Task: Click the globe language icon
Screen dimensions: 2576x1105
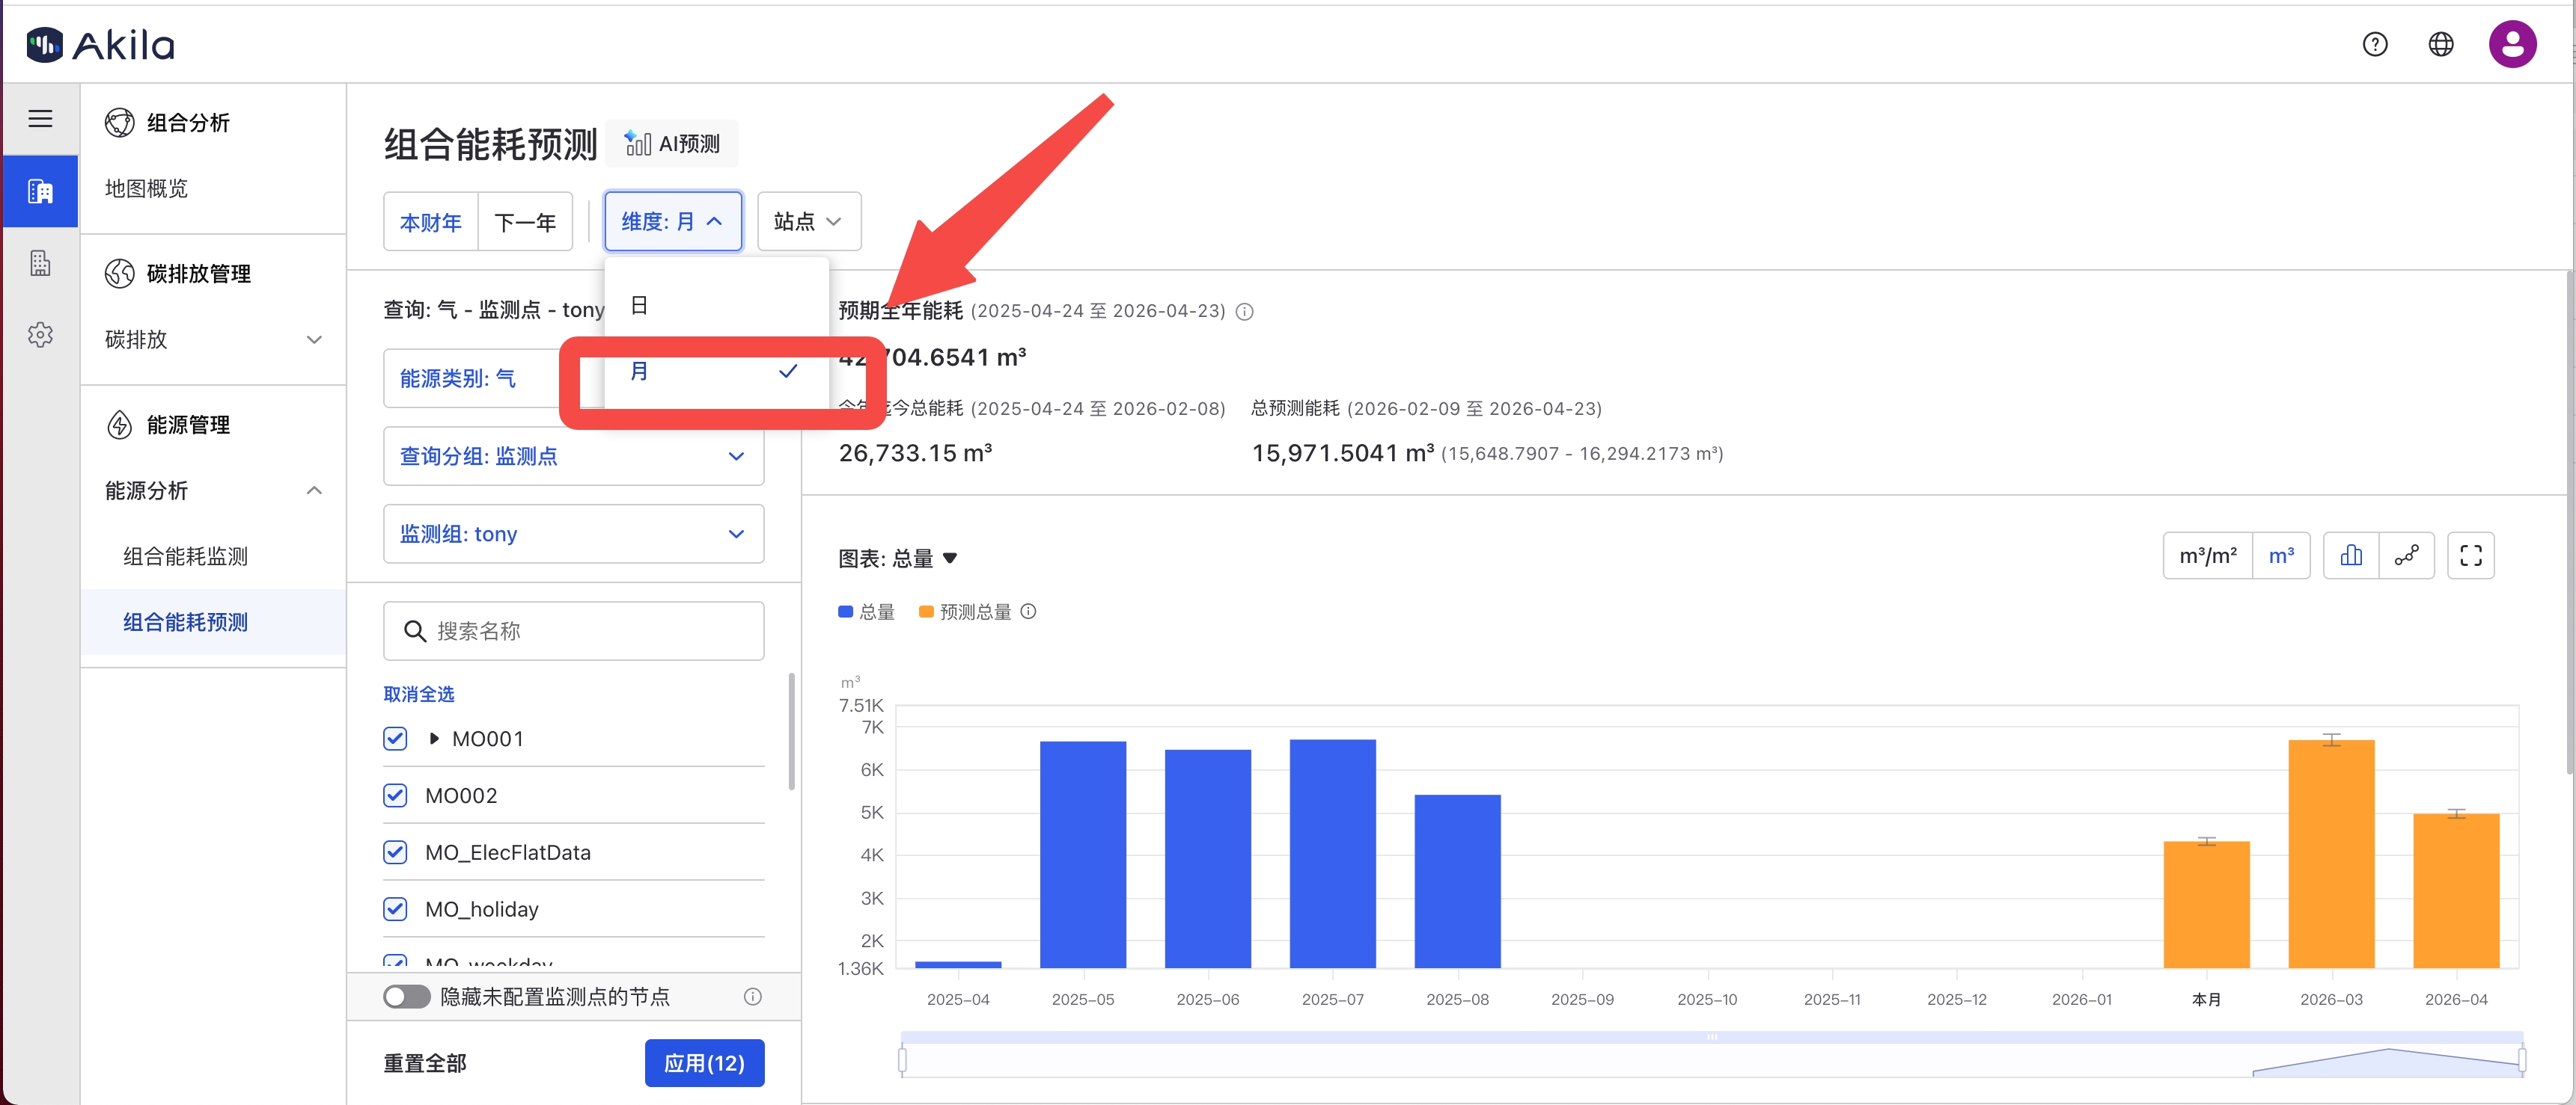Action: coord(2440,45)
